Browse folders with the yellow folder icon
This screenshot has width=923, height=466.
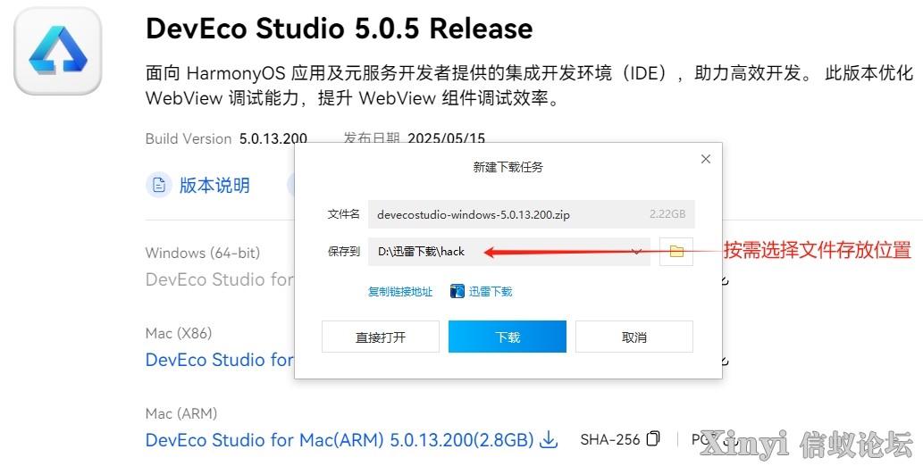[x=676, y=252]
